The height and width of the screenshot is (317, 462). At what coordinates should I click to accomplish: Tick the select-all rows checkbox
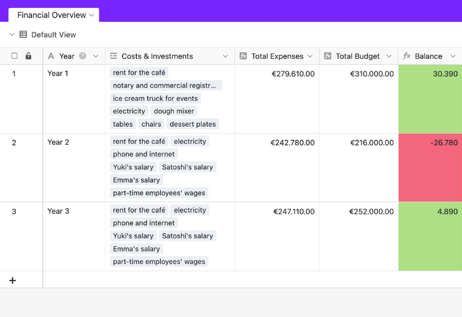click(14, 56)
